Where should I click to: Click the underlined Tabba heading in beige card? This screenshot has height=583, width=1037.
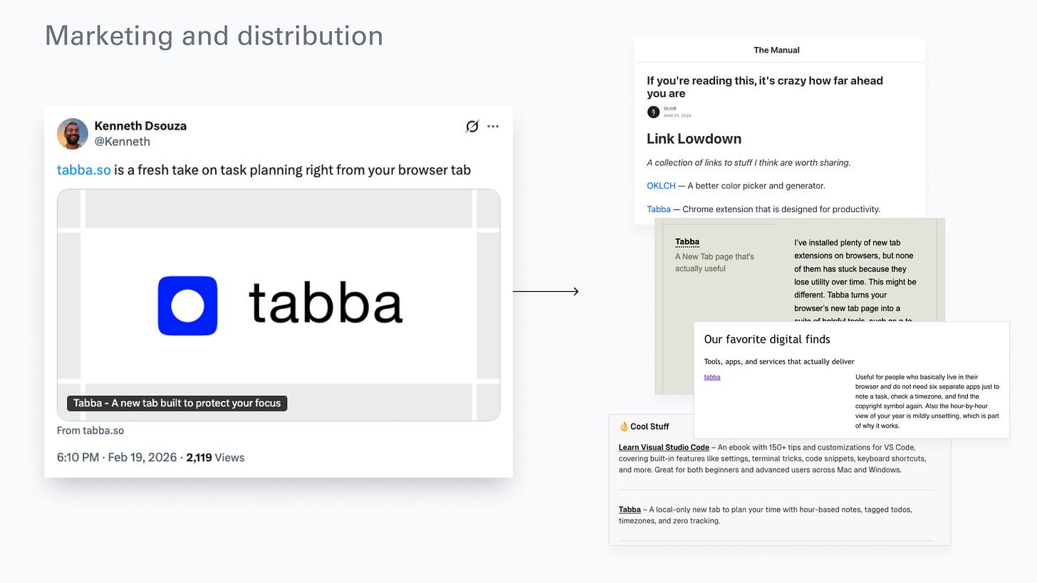687,242
